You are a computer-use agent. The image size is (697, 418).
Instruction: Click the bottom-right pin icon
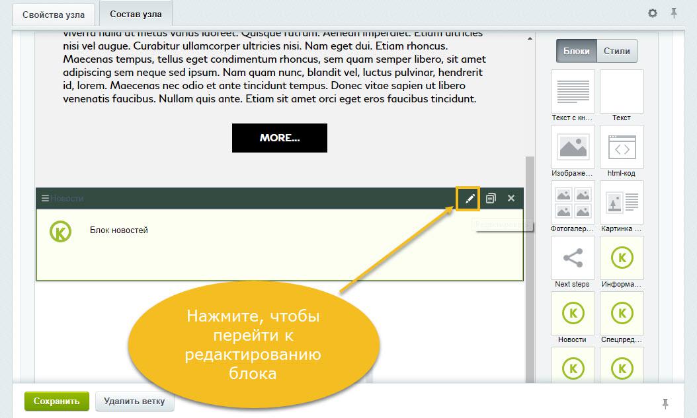[665, 403]
